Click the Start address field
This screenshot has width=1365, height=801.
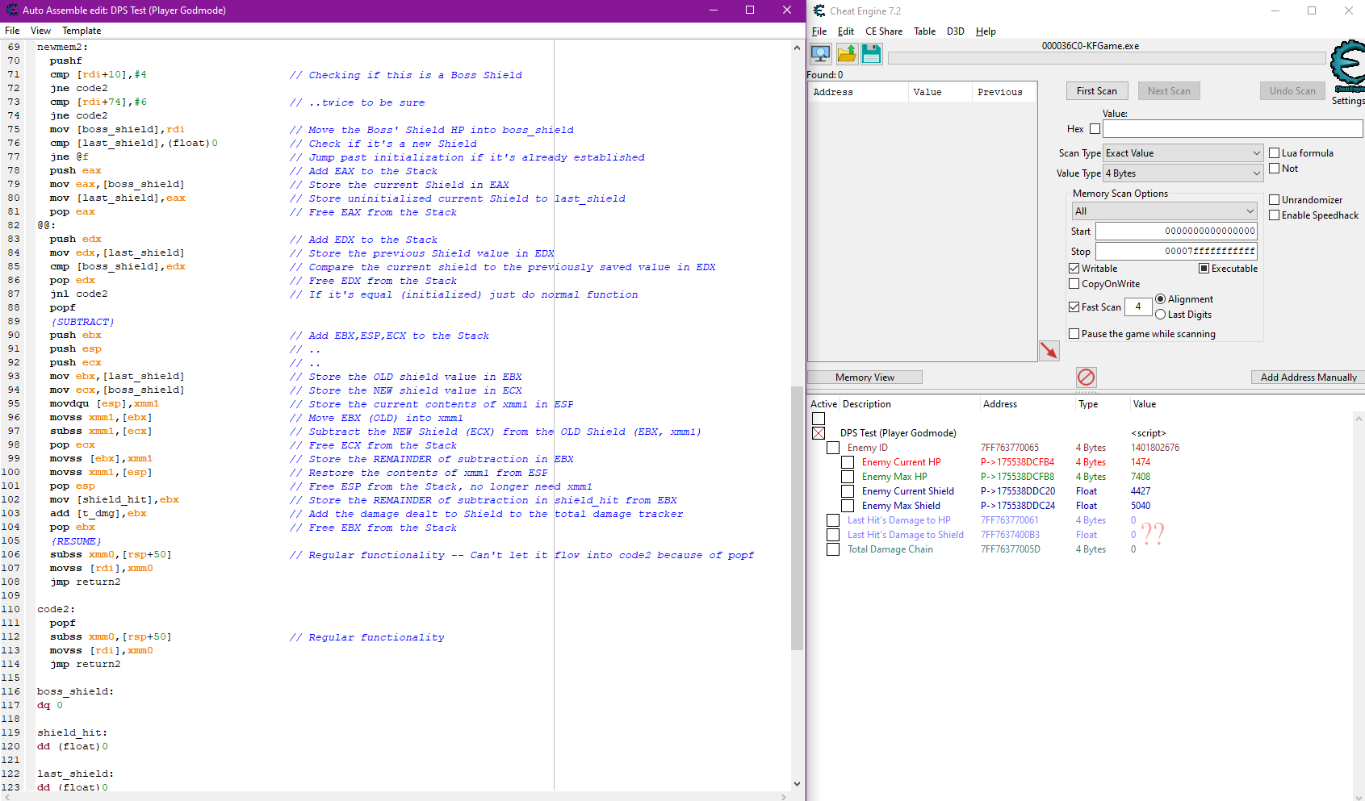coord(1176,232)
